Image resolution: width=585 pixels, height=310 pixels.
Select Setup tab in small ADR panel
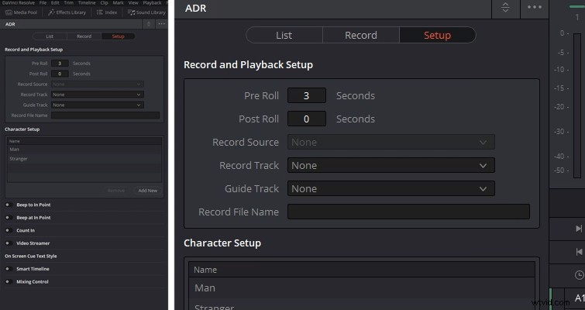click(118, 36)
